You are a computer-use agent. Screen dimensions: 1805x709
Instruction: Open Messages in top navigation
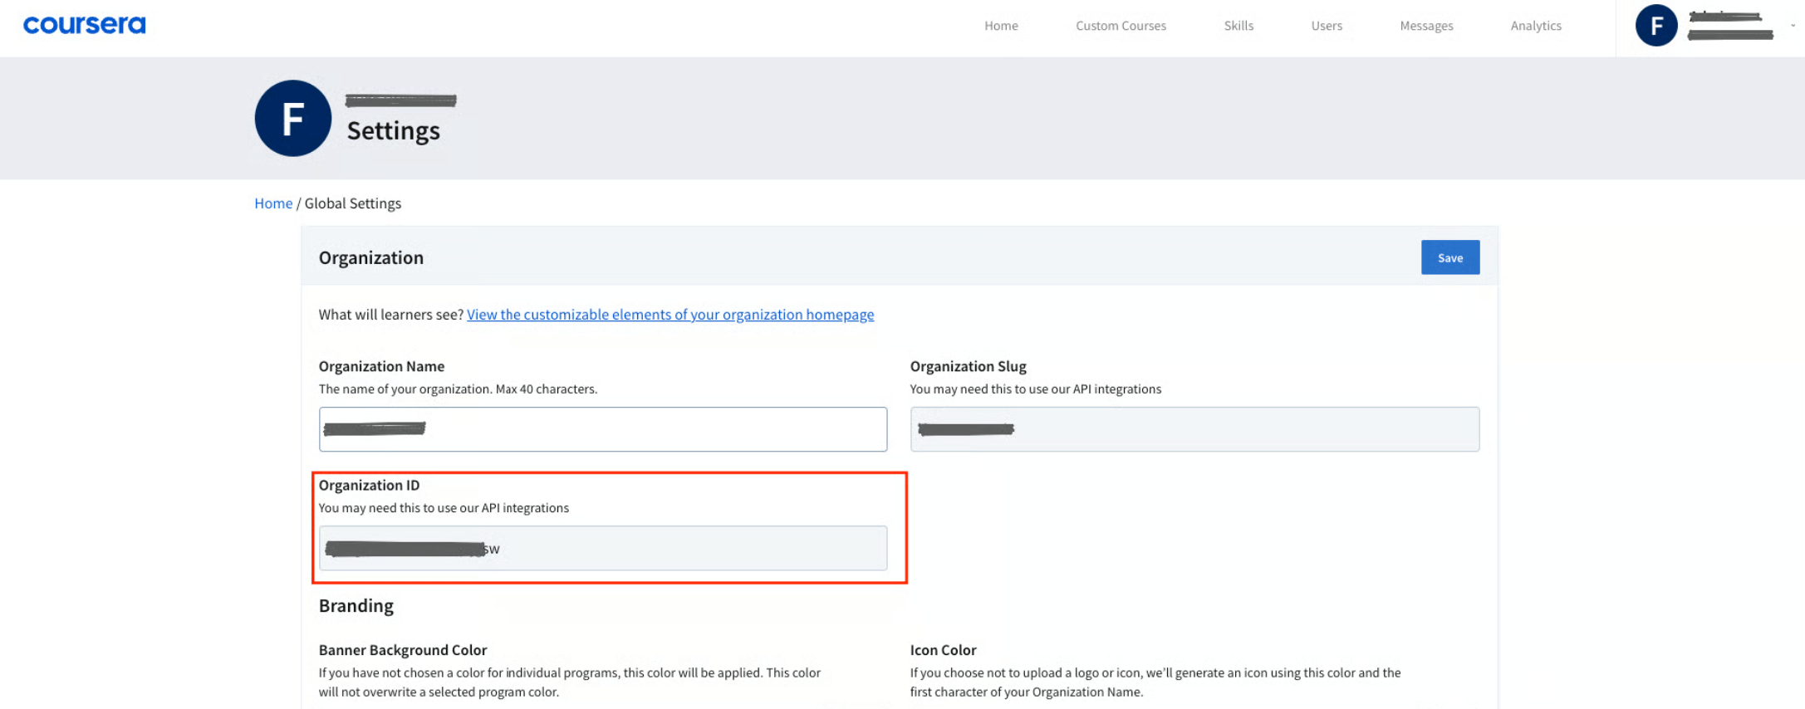point(1426,26)
